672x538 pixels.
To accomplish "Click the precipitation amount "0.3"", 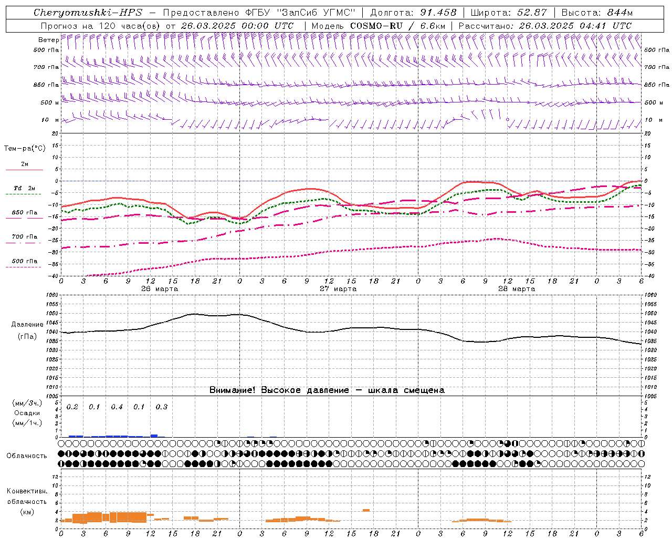I will (162, 407).
